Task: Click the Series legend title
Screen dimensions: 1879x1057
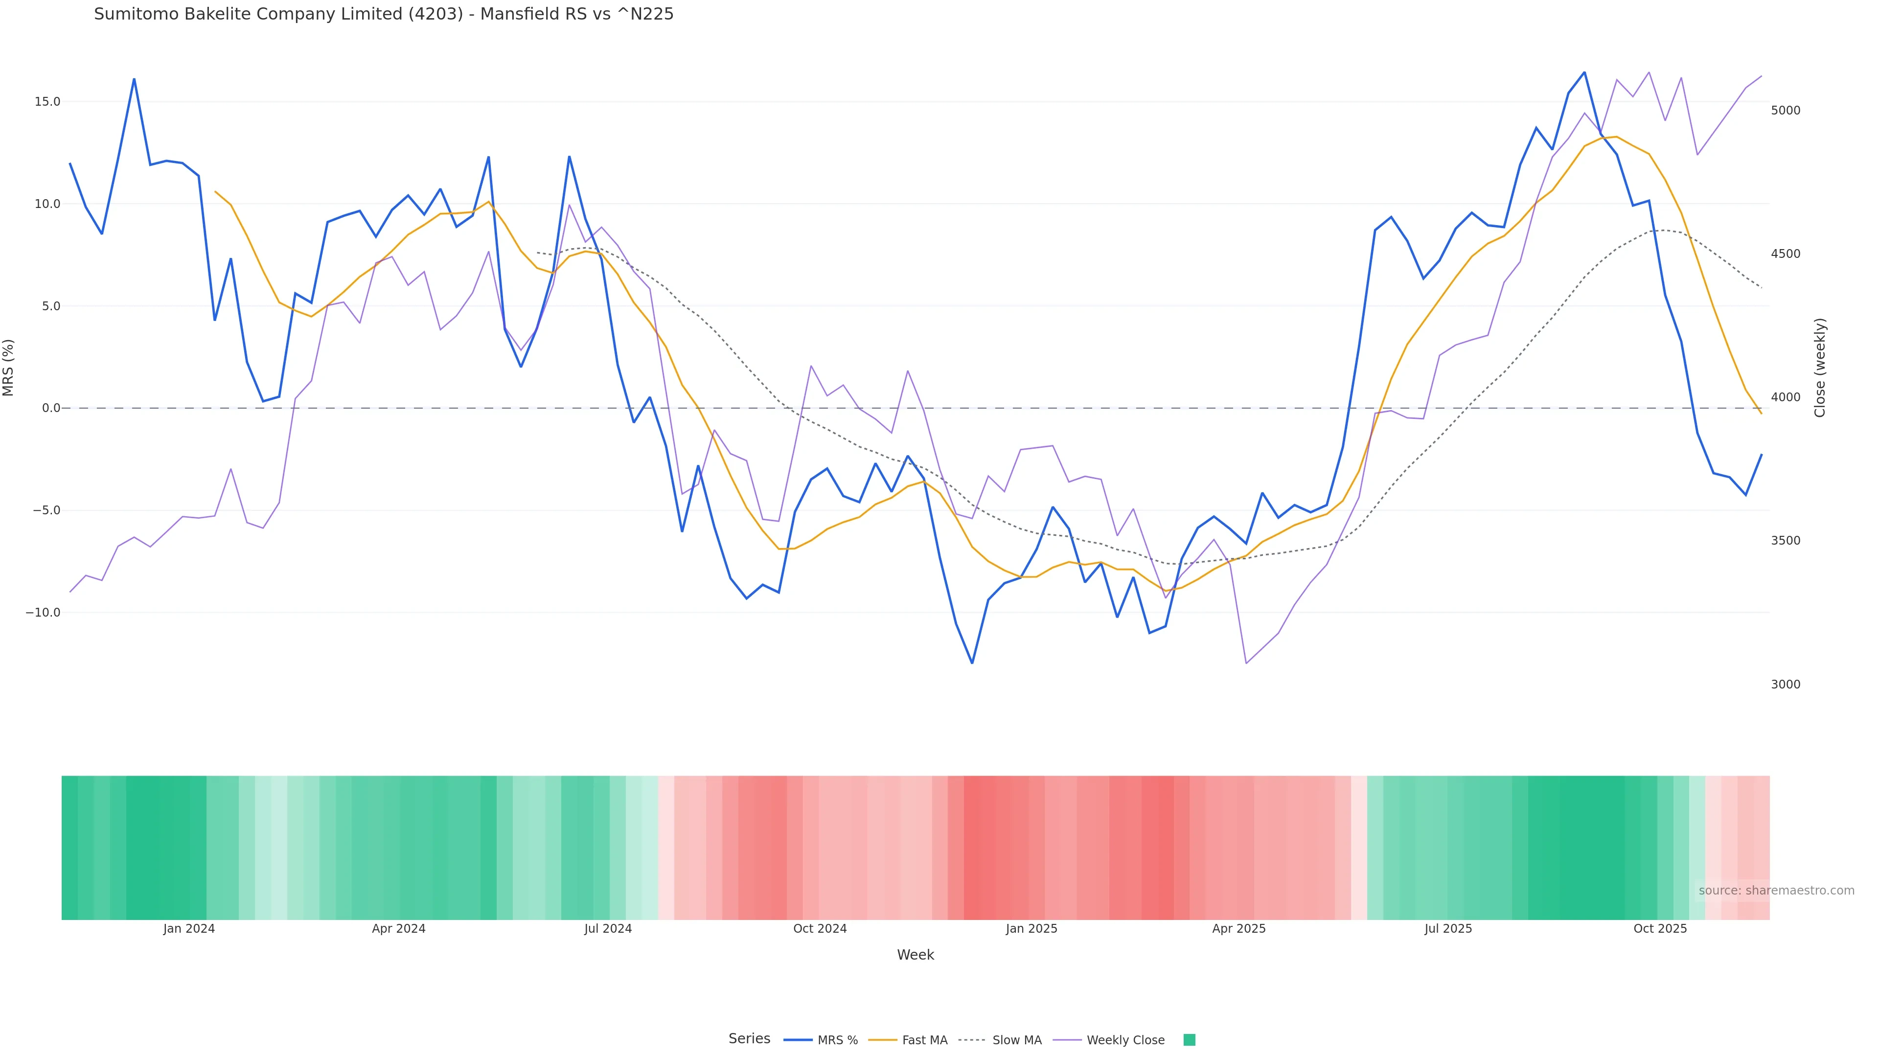Action: pyautogui.click(x=749, y=1039)
